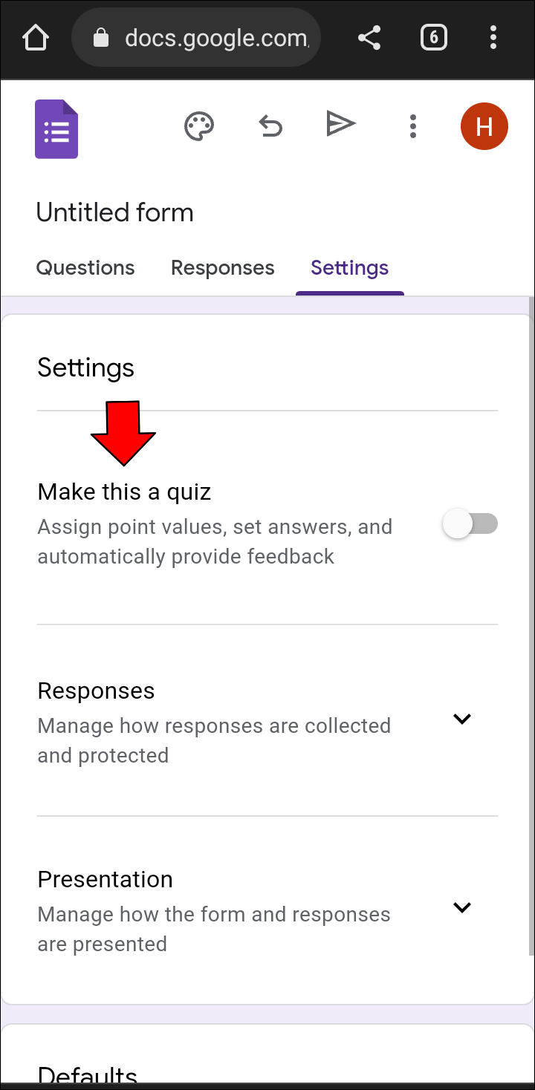Tap the browser share icon
This screenshot has width=535, height=1090.
coord(369,38)
